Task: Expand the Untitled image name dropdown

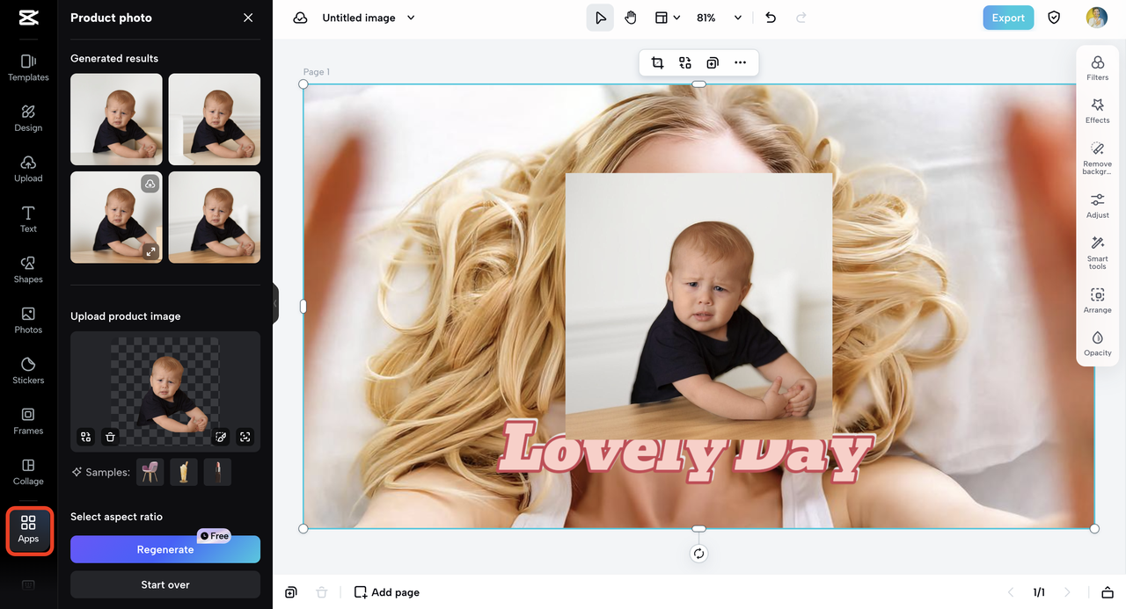Action: click(411, 18)
